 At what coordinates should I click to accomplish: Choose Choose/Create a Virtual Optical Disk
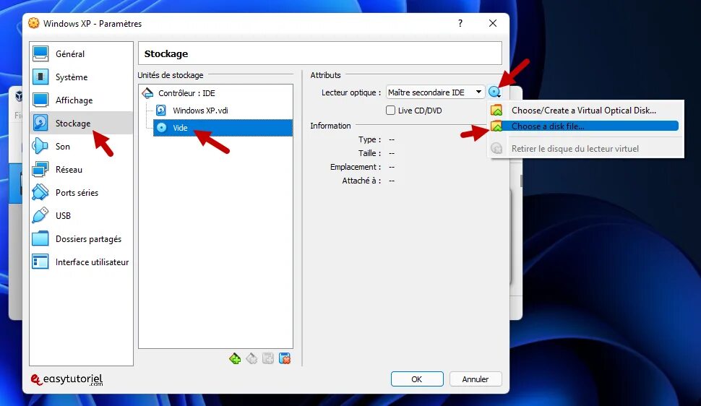(x=585, y=110)
